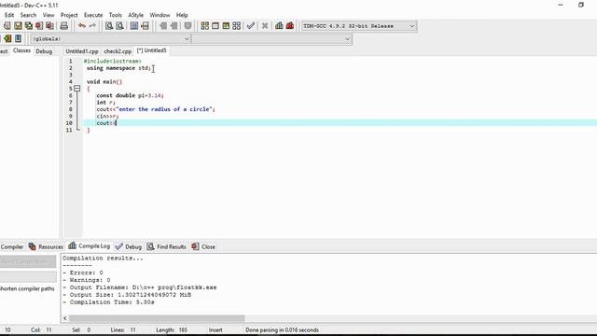Click the shield icon in edit toolbar
The image size is (597, 336).
coord(187,26)
